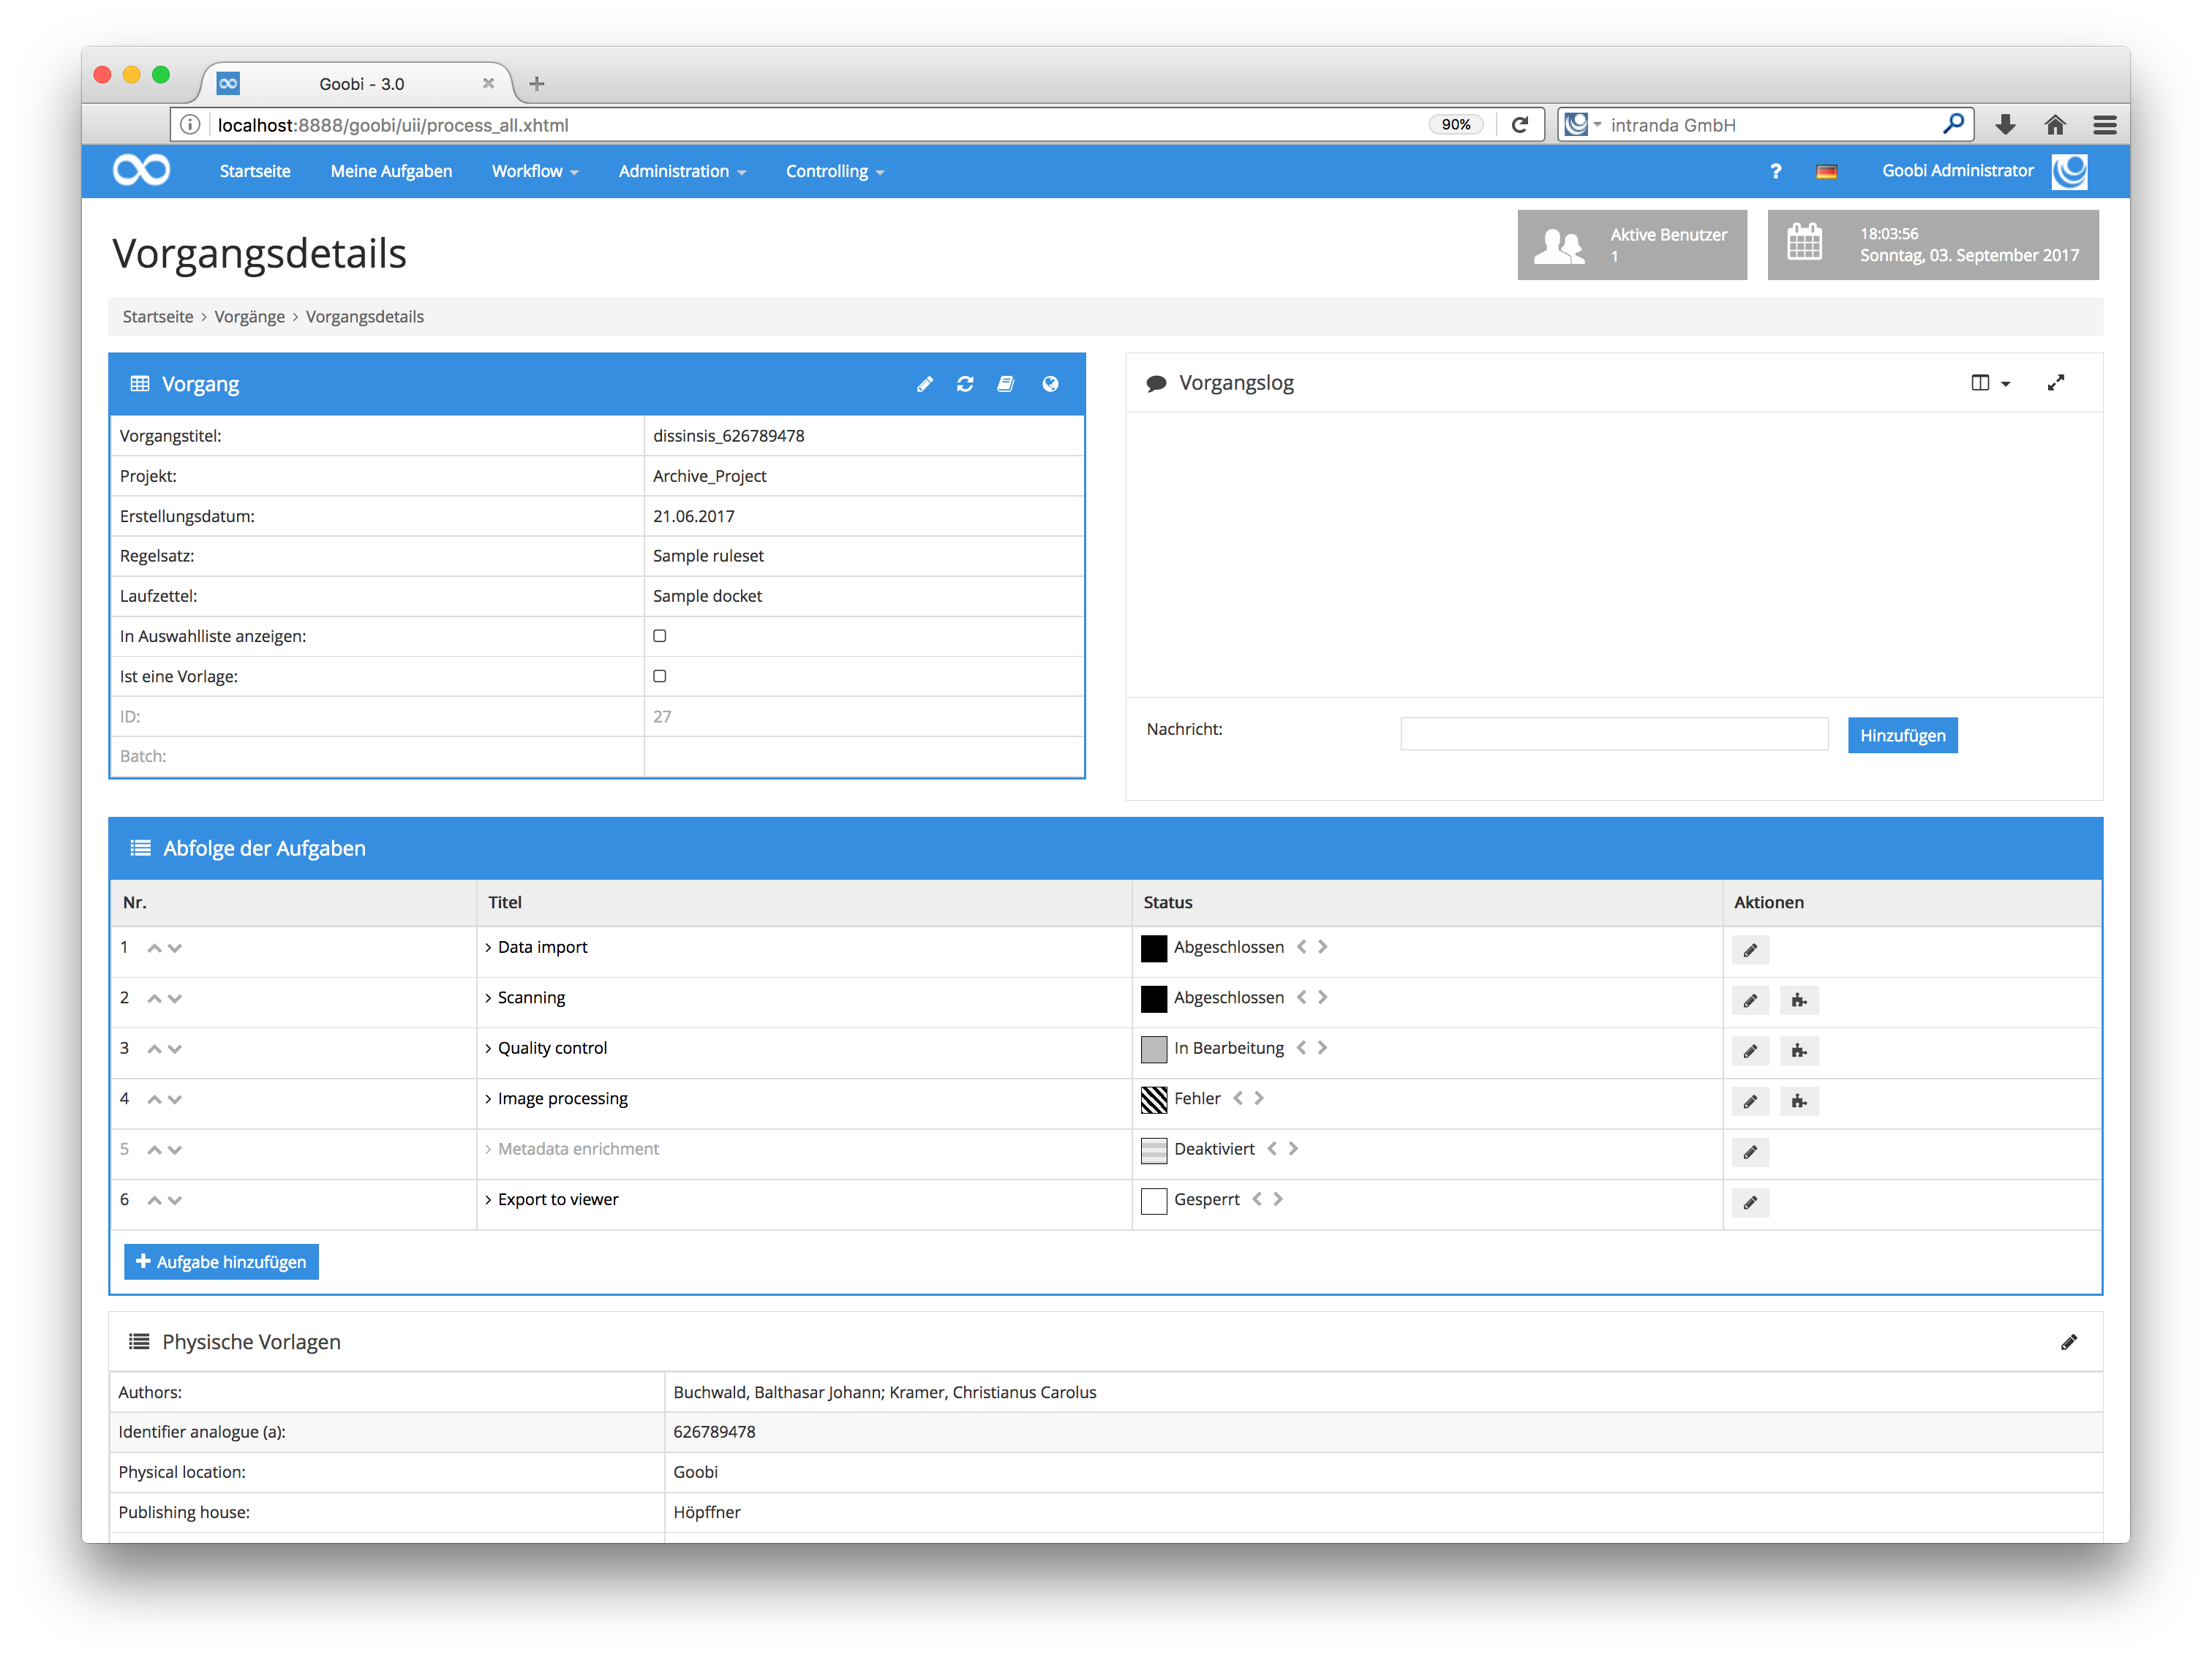
Task: Click hatched status swatch of Image processing
Action: pyautogui.click(x=1153, y=1099)
